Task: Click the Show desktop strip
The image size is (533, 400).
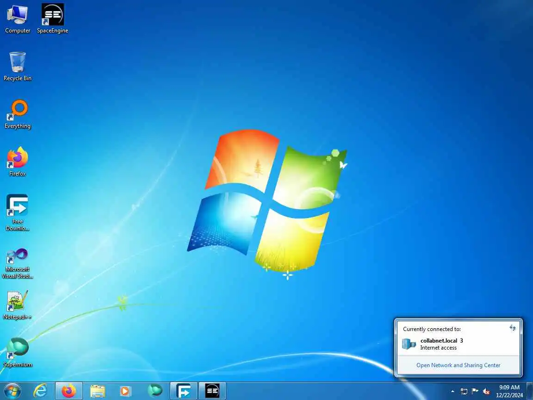Action: click(530, 391)
